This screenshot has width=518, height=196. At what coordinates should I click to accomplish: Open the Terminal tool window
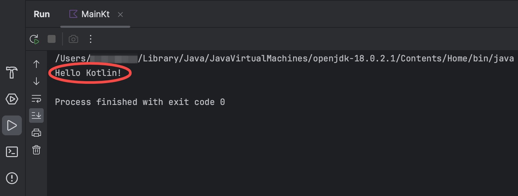coord(12,152)
